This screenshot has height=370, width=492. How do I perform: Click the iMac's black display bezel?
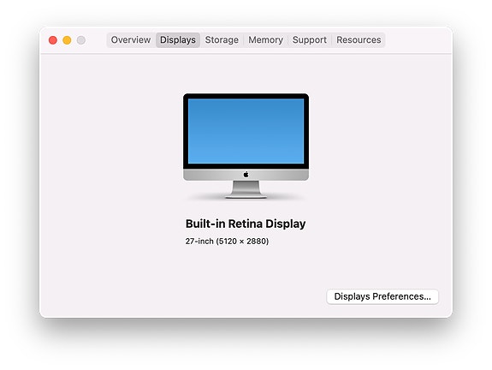[246, 96]
